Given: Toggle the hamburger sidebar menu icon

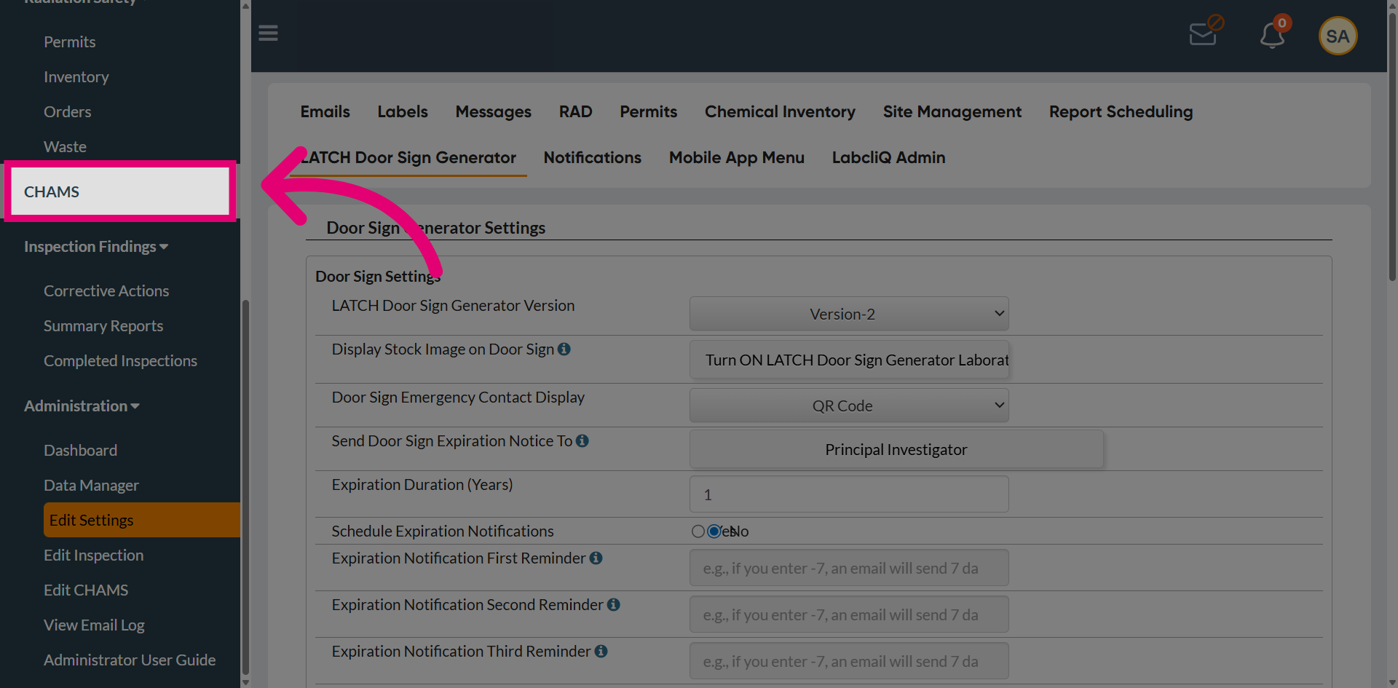Looking at the screenshot, I should tap(268, 33).
